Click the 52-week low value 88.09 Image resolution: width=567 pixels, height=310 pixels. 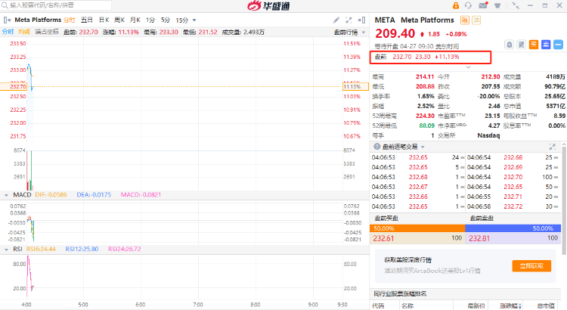(426, 126)
